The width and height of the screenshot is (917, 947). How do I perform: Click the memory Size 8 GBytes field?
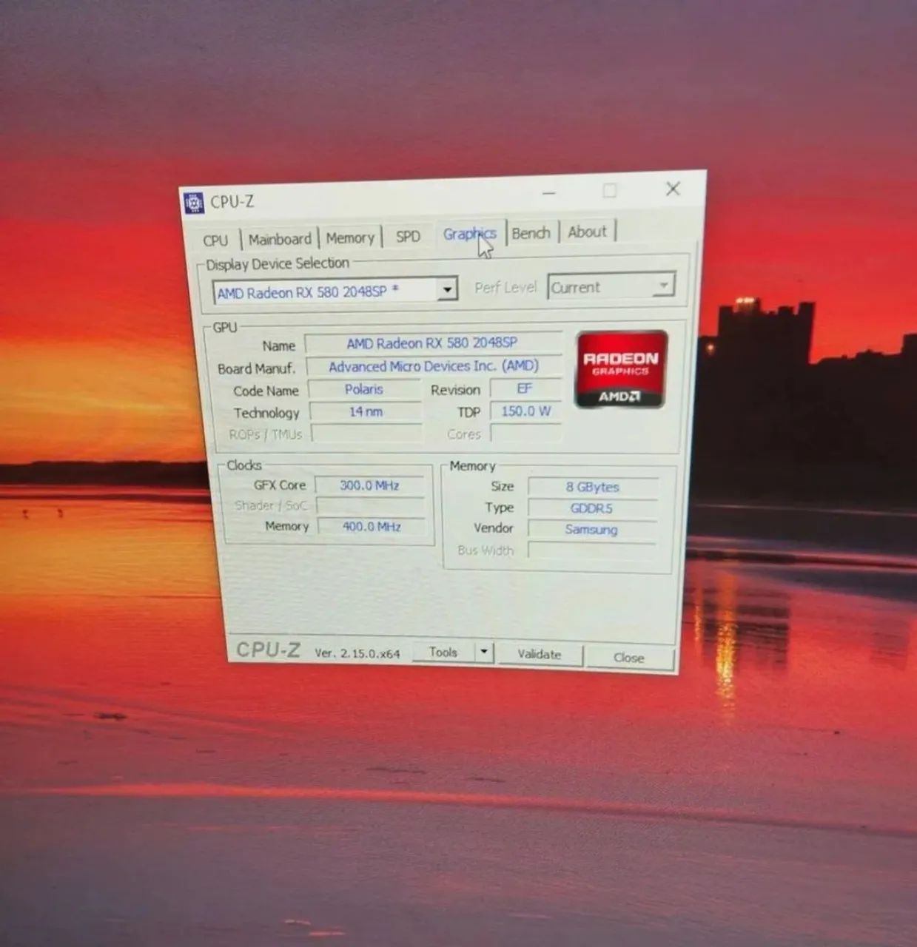pyautogui.click(x=593, y=487)
